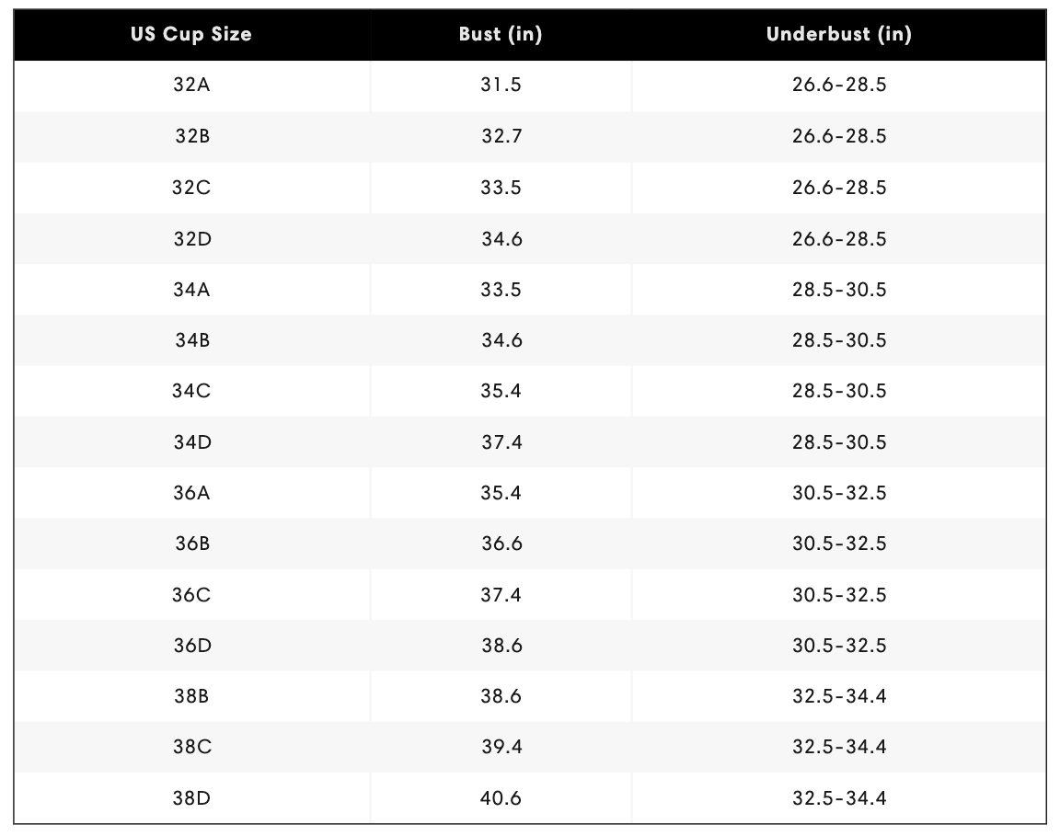The height and width of the screenshot is (836, 1060).
Task: Select the 34D cup size cell
Action: pos(192,442)
